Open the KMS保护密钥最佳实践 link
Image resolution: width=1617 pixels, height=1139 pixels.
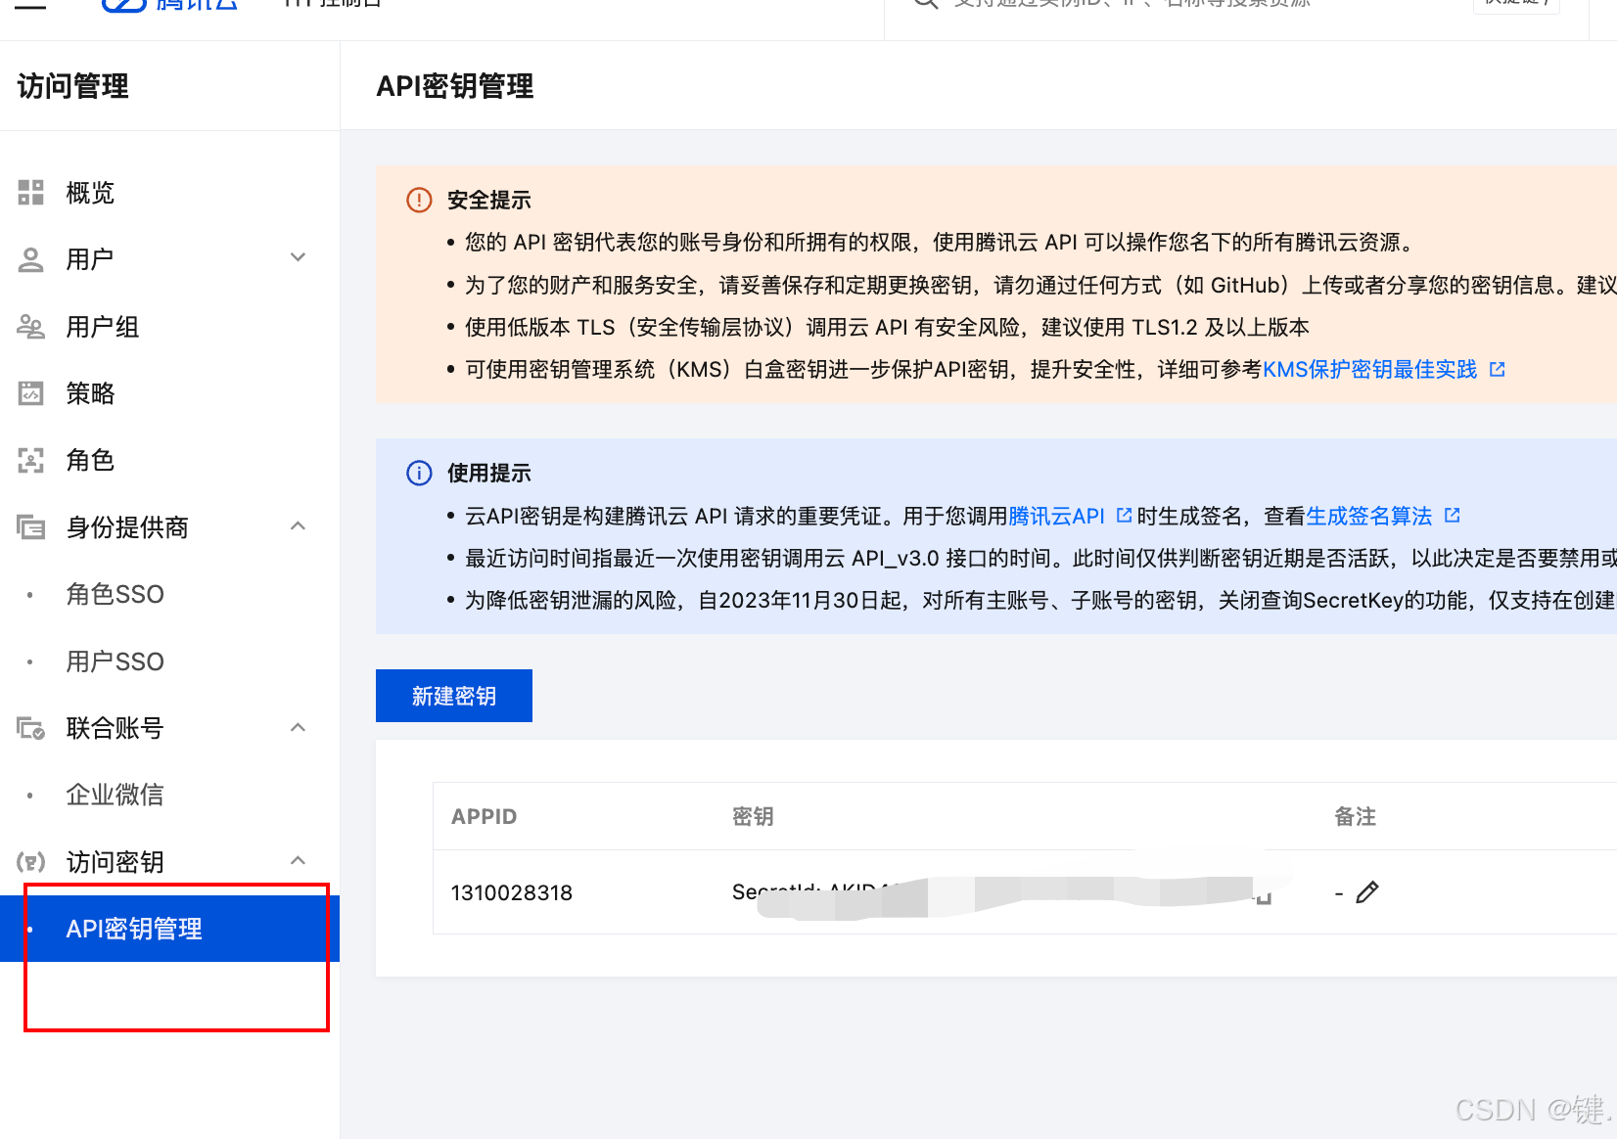click(1373, 369)
